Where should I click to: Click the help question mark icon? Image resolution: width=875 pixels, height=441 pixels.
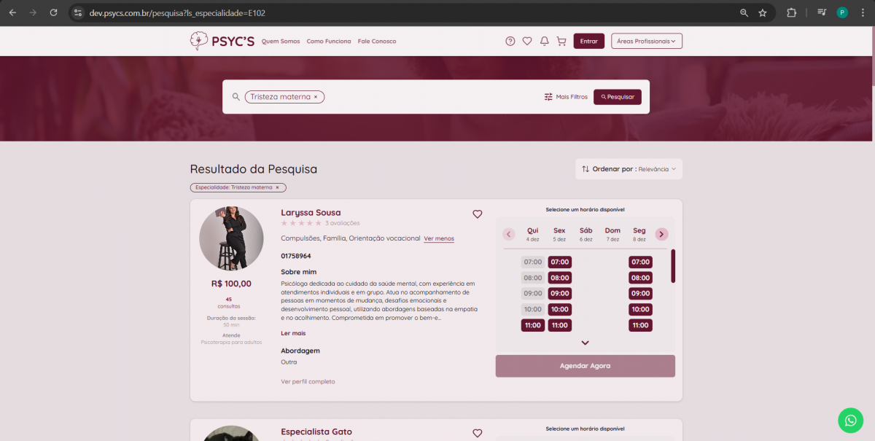pos(510,42)
